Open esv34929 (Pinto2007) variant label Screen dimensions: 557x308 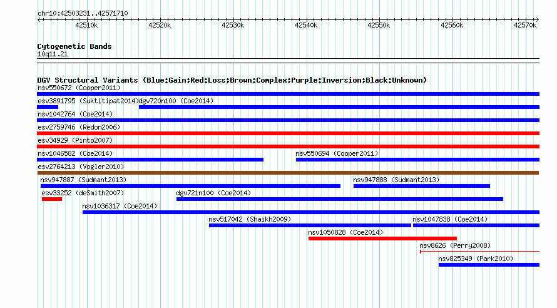[x=75, y=140]
